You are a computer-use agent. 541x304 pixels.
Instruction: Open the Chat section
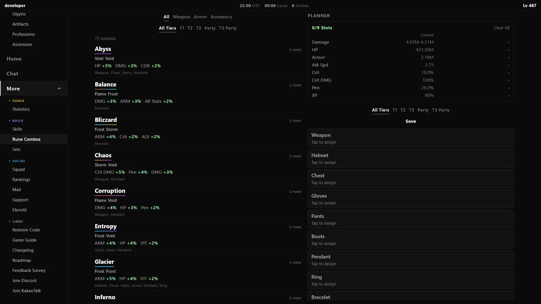(12, 74)
